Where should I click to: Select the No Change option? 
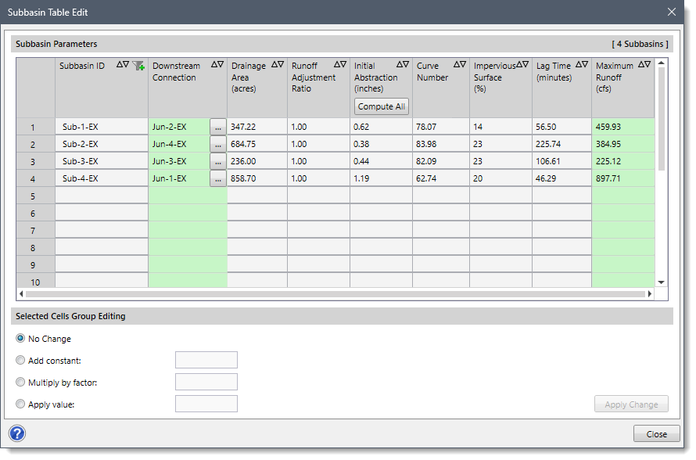tap(22, 339)
